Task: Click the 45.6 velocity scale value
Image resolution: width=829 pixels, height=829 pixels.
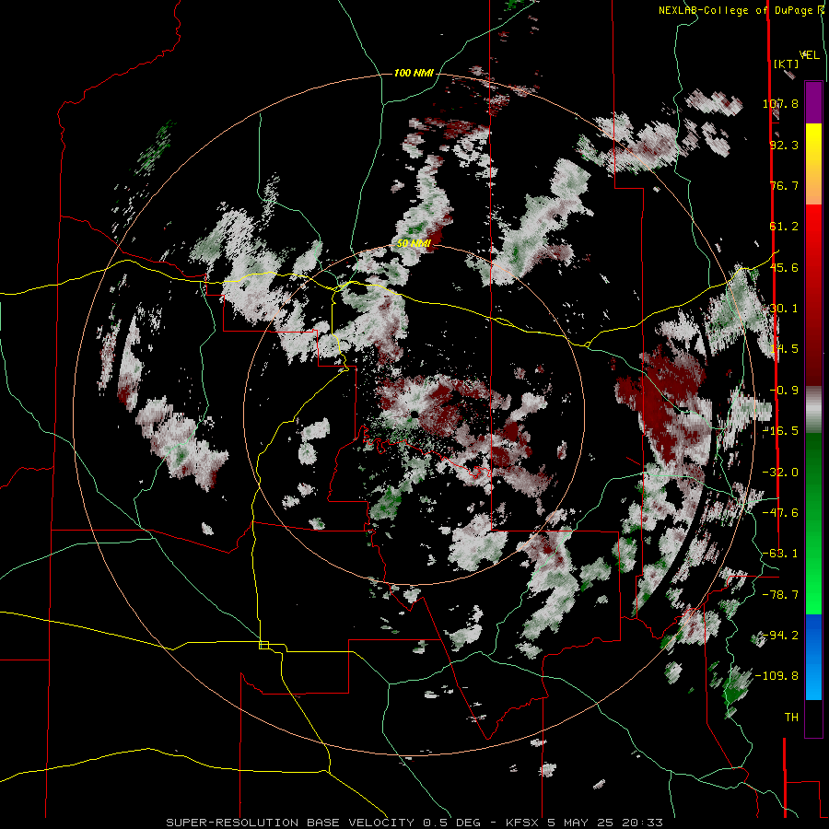Action: (x=784, y=267)
